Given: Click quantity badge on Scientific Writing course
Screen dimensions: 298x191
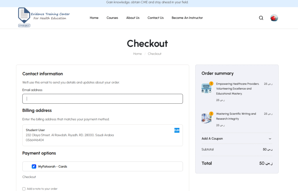Looking at the screenshot, I should click(211, 113).
